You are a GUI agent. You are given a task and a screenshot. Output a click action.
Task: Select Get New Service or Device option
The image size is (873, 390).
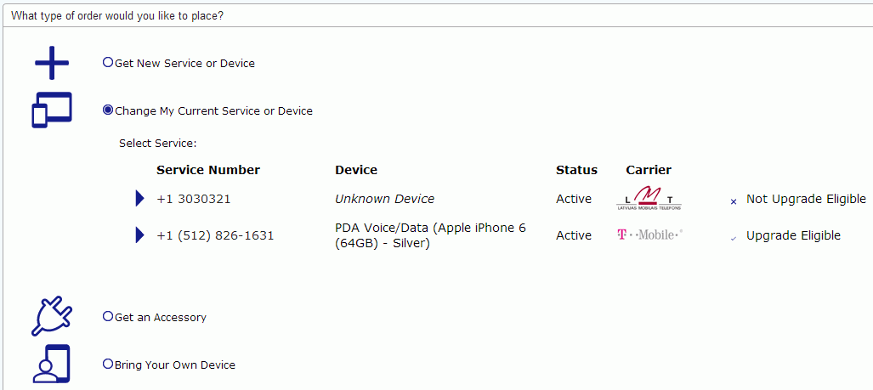click(x=108, y=62)
